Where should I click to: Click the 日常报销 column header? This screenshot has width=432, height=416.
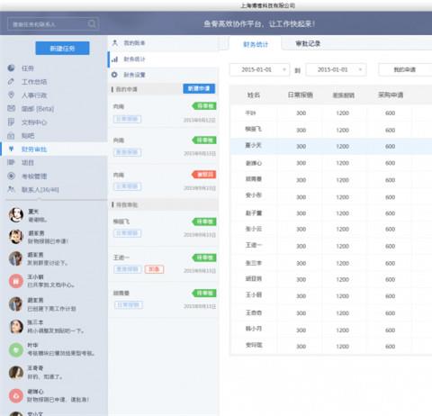(301, 95)
